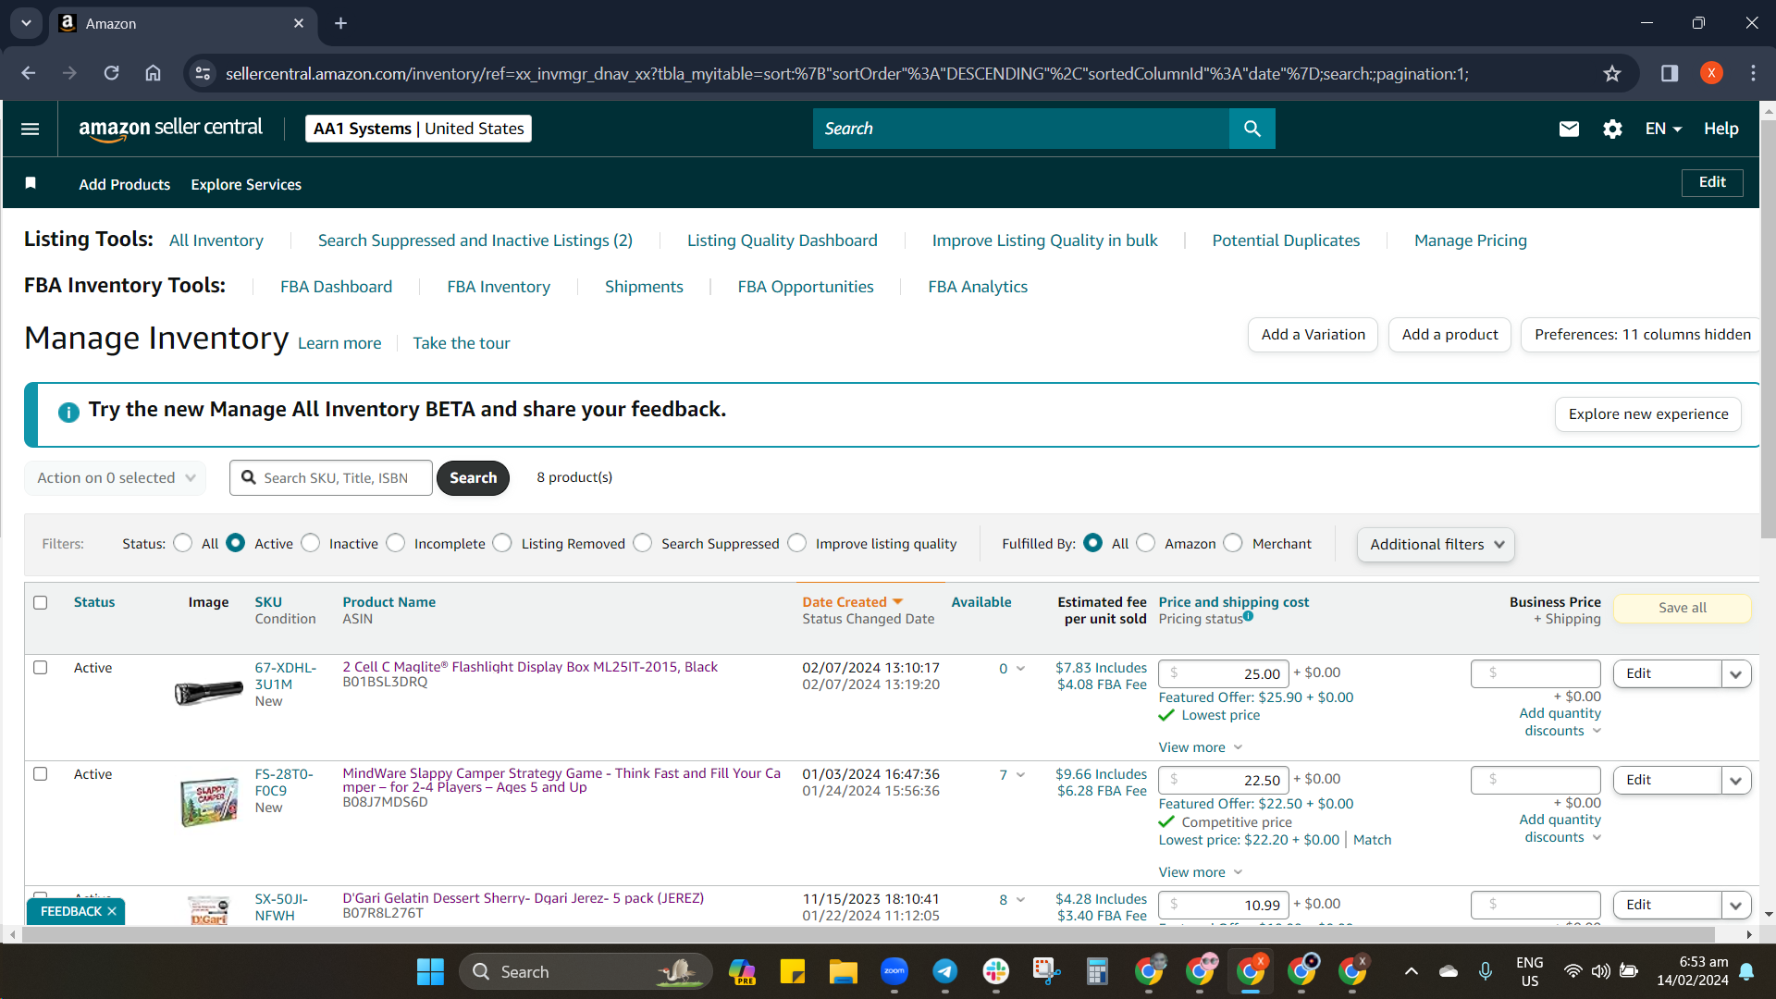Open the EN language dropdown

(1663, 129)
